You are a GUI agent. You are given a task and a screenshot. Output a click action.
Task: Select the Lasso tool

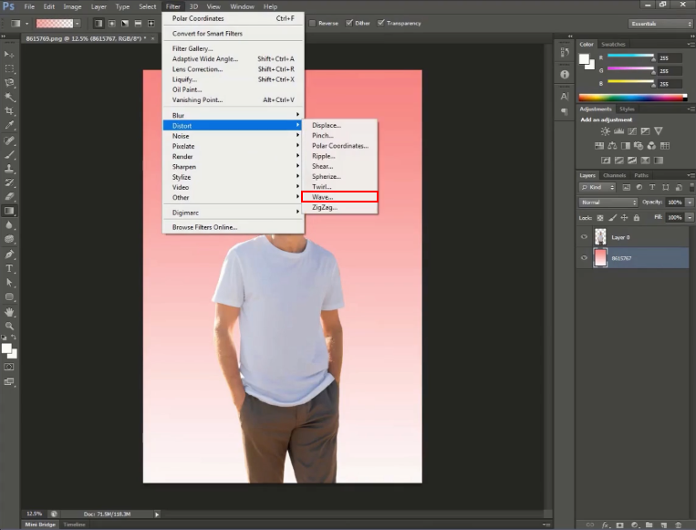click(x=9, y=83)
